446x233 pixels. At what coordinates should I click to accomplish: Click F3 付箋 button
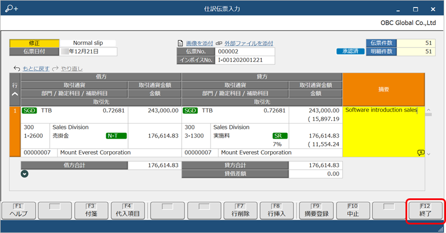pyautogui.click(x=91, y=210)
